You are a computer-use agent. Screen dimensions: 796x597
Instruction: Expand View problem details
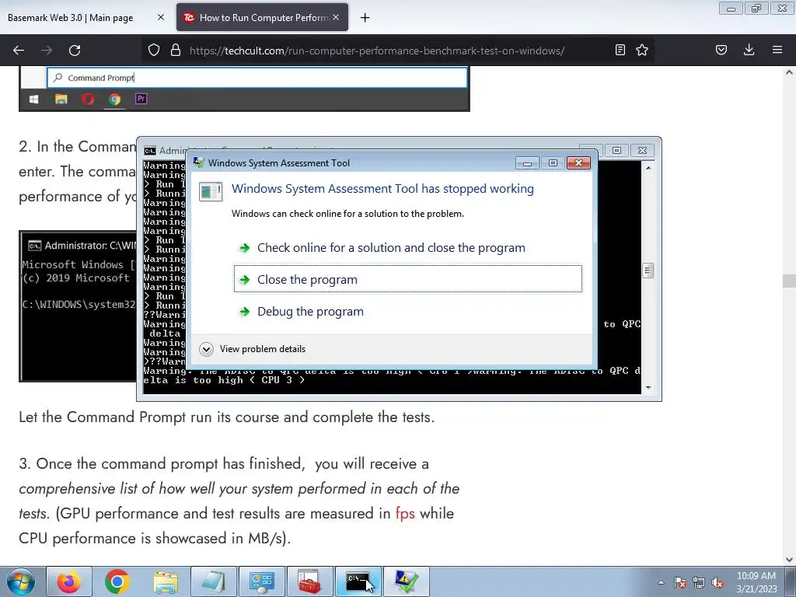(253, 349)
